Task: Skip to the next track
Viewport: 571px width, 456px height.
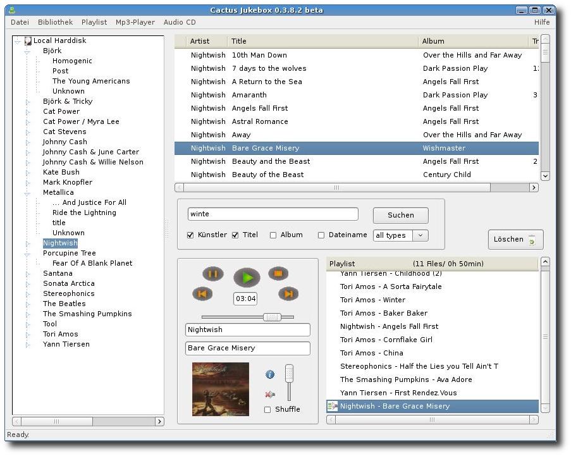Action: pyautogui.click(x=288, y=294)
